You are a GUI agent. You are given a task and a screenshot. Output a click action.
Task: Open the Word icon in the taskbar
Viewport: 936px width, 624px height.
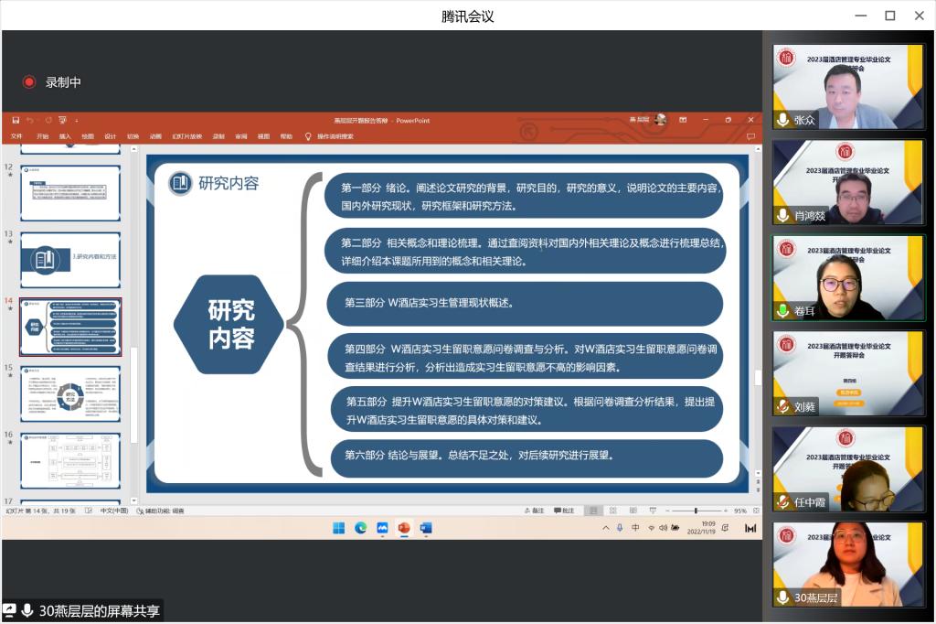coord(426,528)
